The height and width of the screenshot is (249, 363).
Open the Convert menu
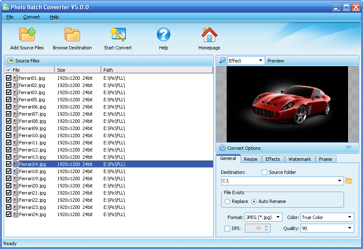(x=32, y=17)
